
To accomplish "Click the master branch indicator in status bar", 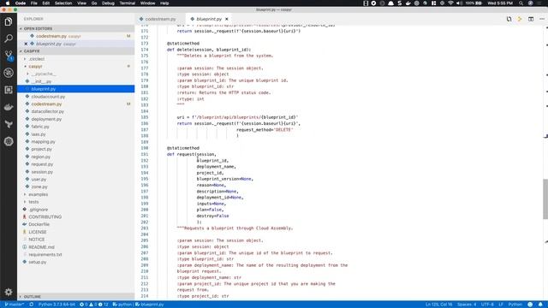I will (15, 305).
